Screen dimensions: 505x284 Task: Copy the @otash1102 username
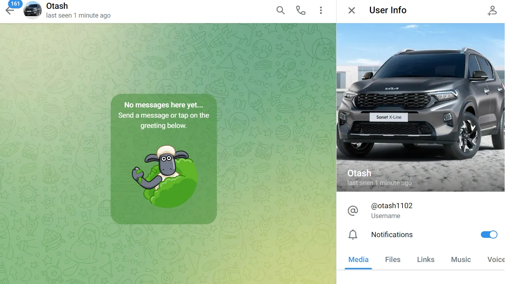tap(392, 206)
